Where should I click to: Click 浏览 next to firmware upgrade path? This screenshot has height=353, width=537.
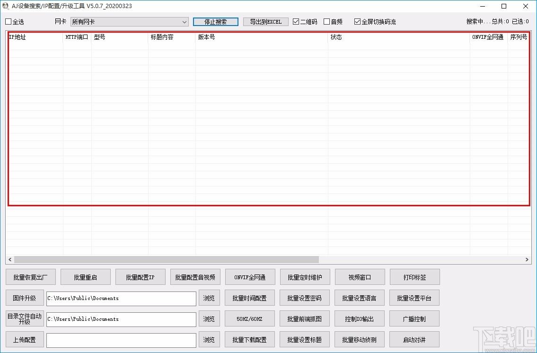coord(209,298)
